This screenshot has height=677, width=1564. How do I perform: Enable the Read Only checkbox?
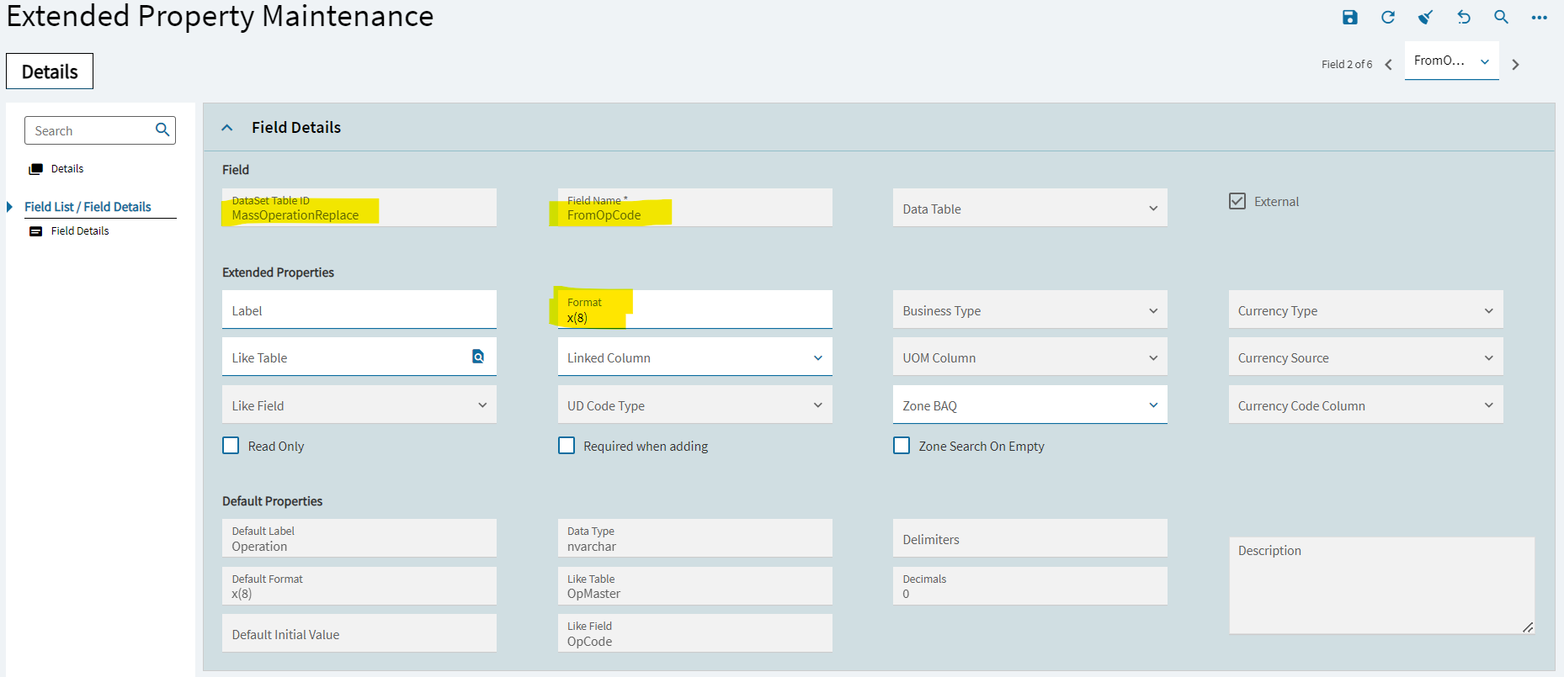tap(231, 446)
